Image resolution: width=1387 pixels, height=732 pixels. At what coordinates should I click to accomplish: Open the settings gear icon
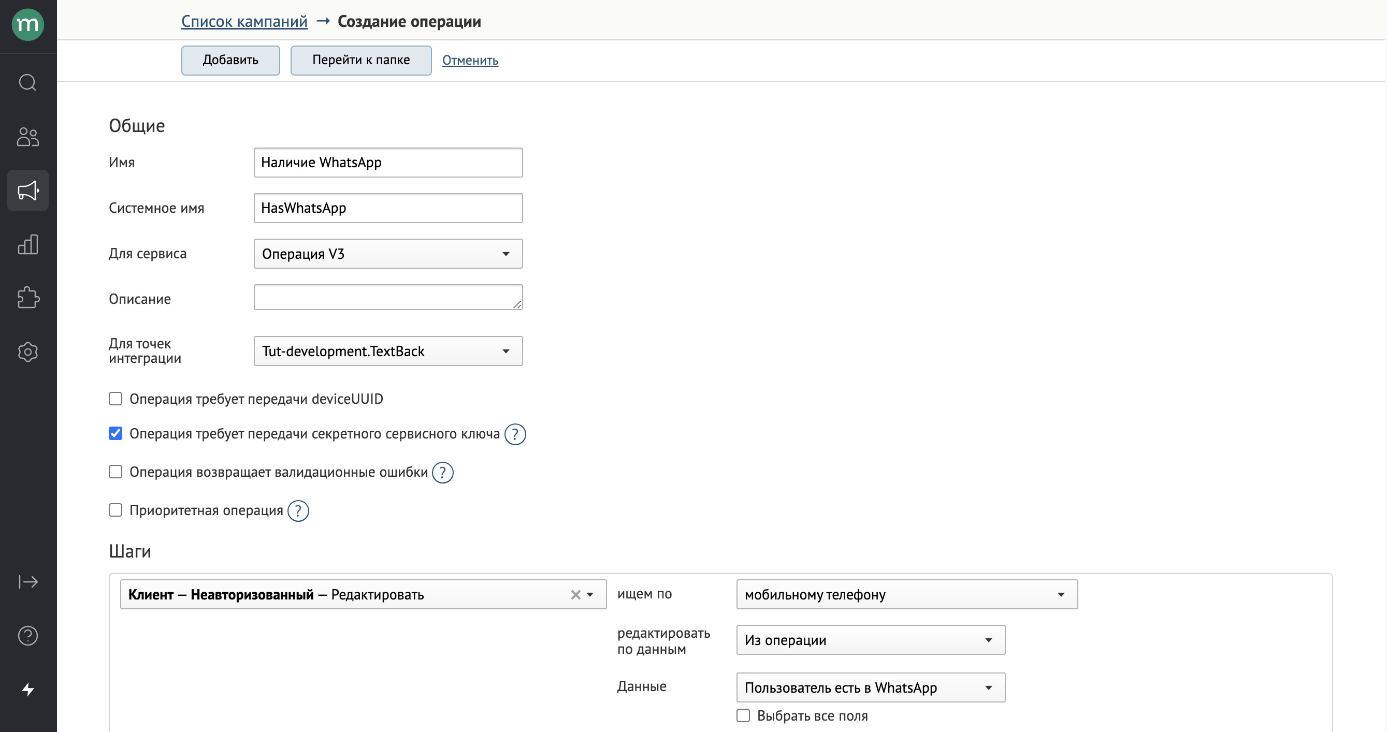(x=28, y=352)
